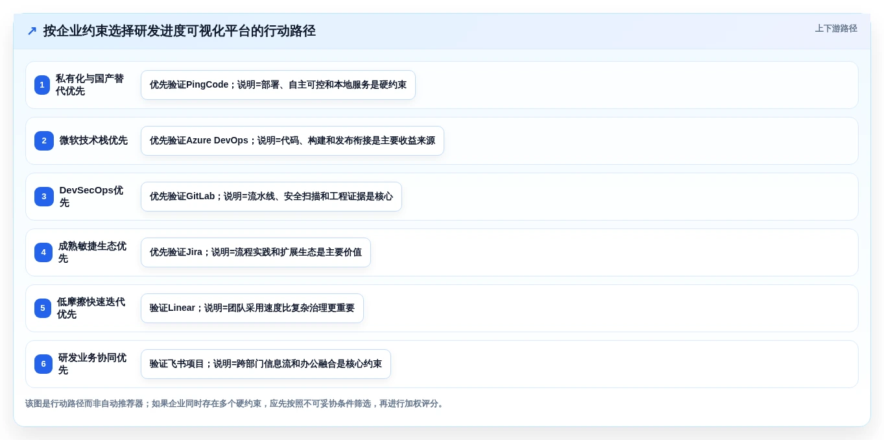Select the 低摩擦快速迭代优先 label

[x=91, y=308]
